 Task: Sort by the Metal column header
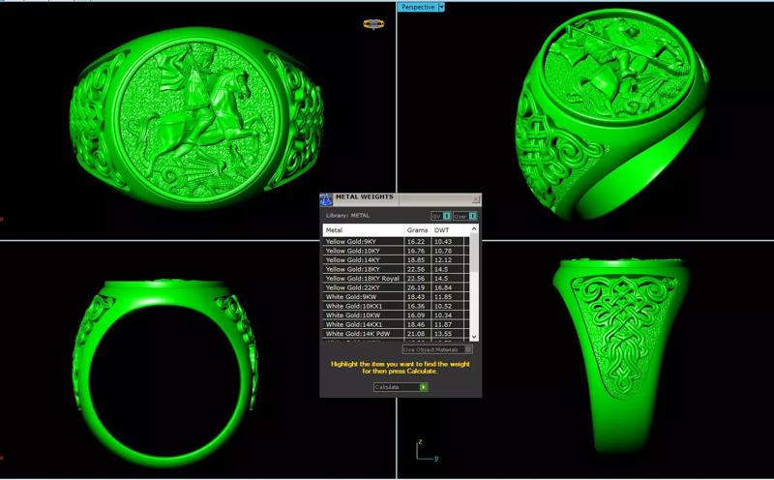coord(364,230)
